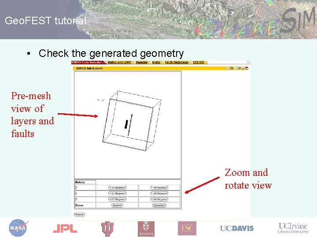This screenshot has height=238, width=317.
Task: Open the Danube tab
Action: click(x=141, y=62)
